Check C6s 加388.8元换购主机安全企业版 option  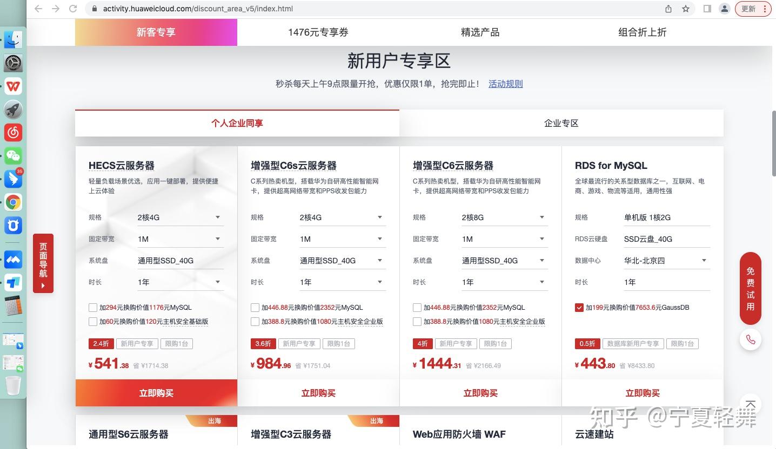(255, 322)
